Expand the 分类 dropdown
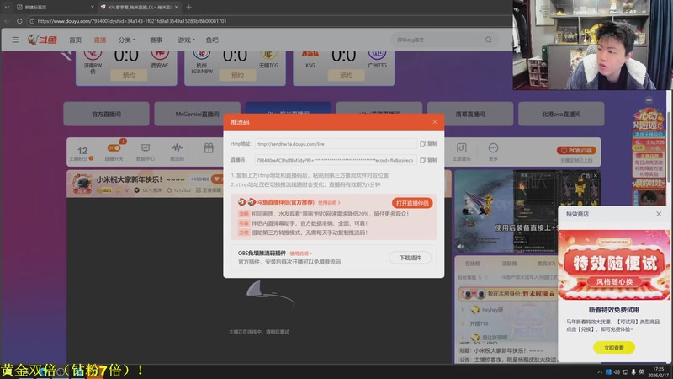This screenshot has height=379, width=673. click(x=127, y=40)
